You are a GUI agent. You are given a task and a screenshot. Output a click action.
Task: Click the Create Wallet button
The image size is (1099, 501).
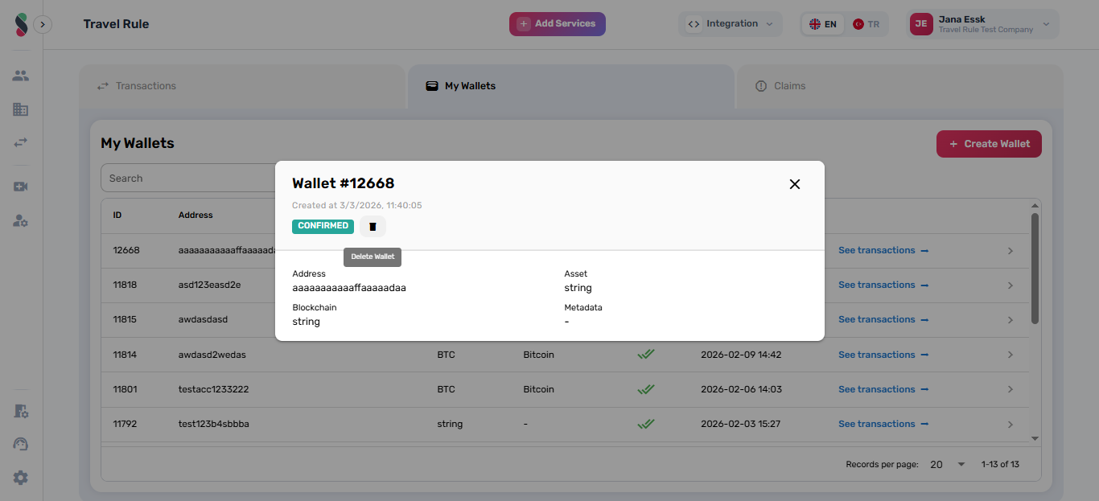pos(989,144)
